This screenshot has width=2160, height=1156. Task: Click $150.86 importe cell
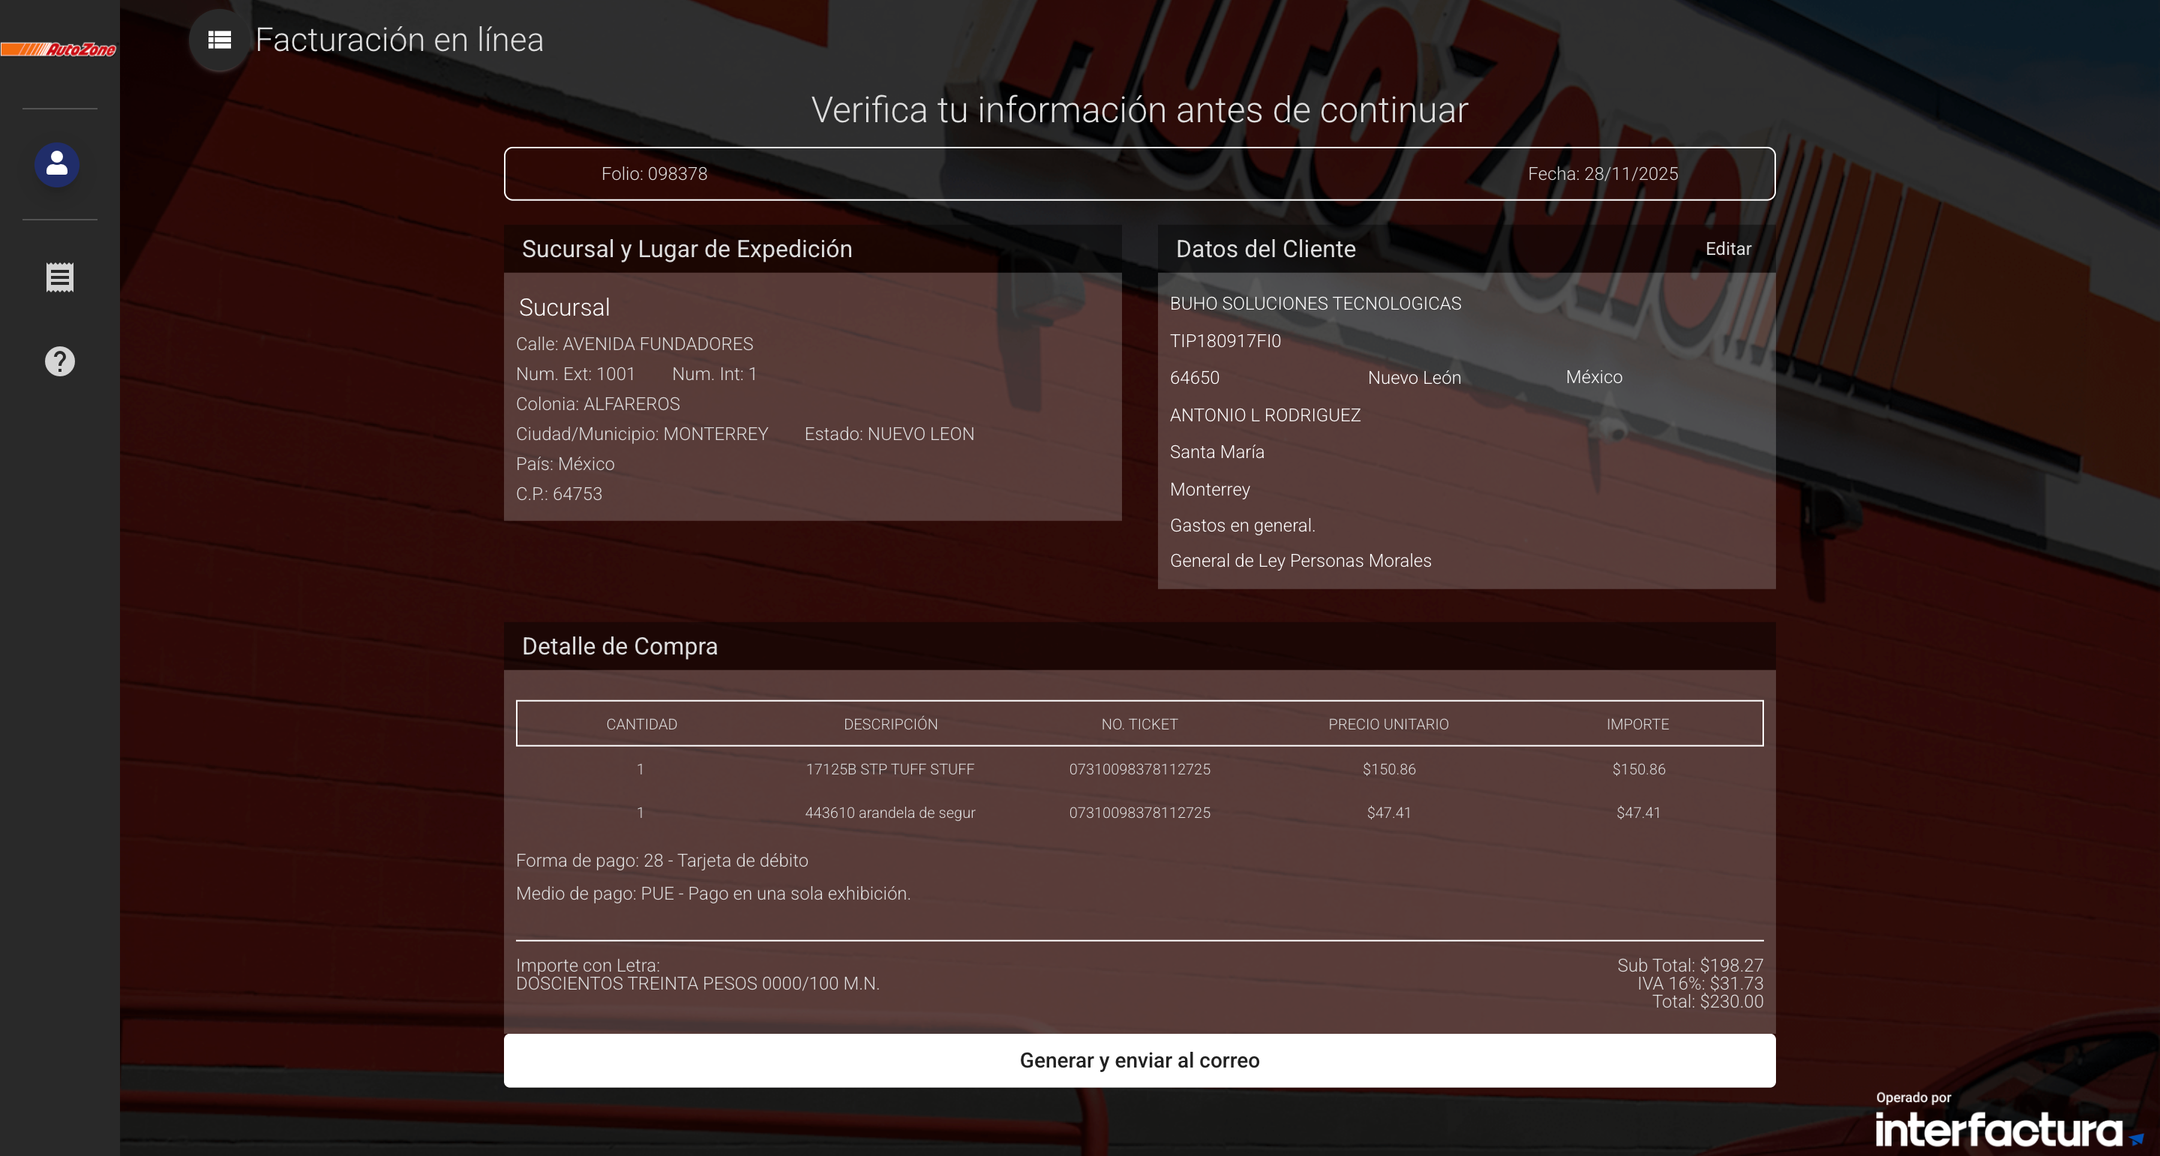1639,770
